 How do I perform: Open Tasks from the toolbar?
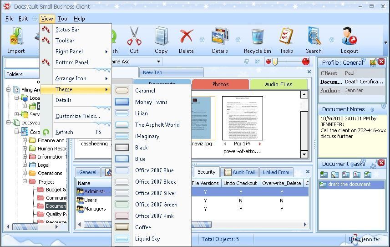286,36
